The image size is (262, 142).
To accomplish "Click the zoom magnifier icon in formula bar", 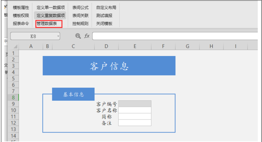I will pos(78,36).
